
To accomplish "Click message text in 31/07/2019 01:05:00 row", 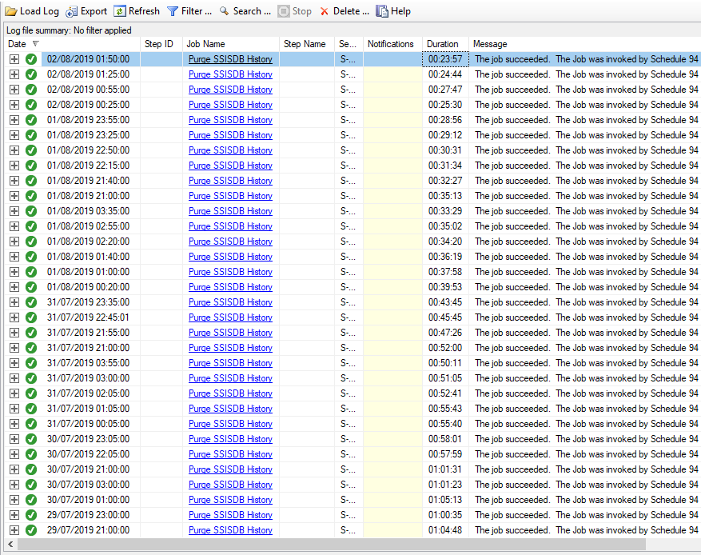I will click(587, 409).
